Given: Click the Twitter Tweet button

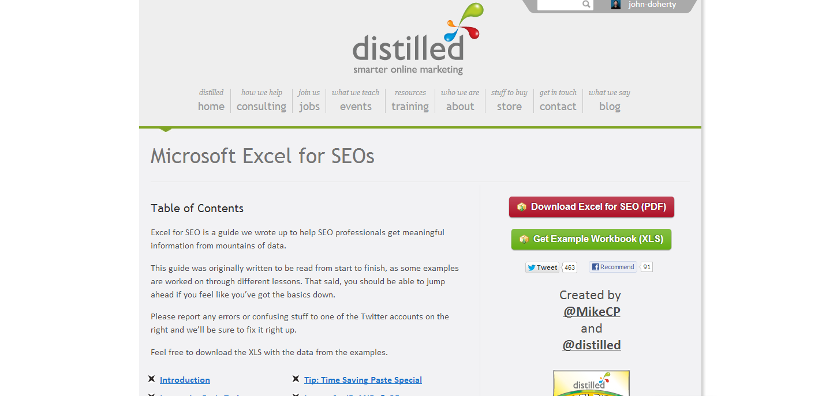Looking at the screenshot, I should (x=542, y=267).
